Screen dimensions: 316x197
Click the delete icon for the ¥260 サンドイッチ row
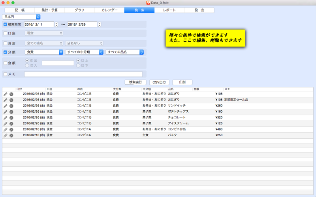[x=11, y=106]
